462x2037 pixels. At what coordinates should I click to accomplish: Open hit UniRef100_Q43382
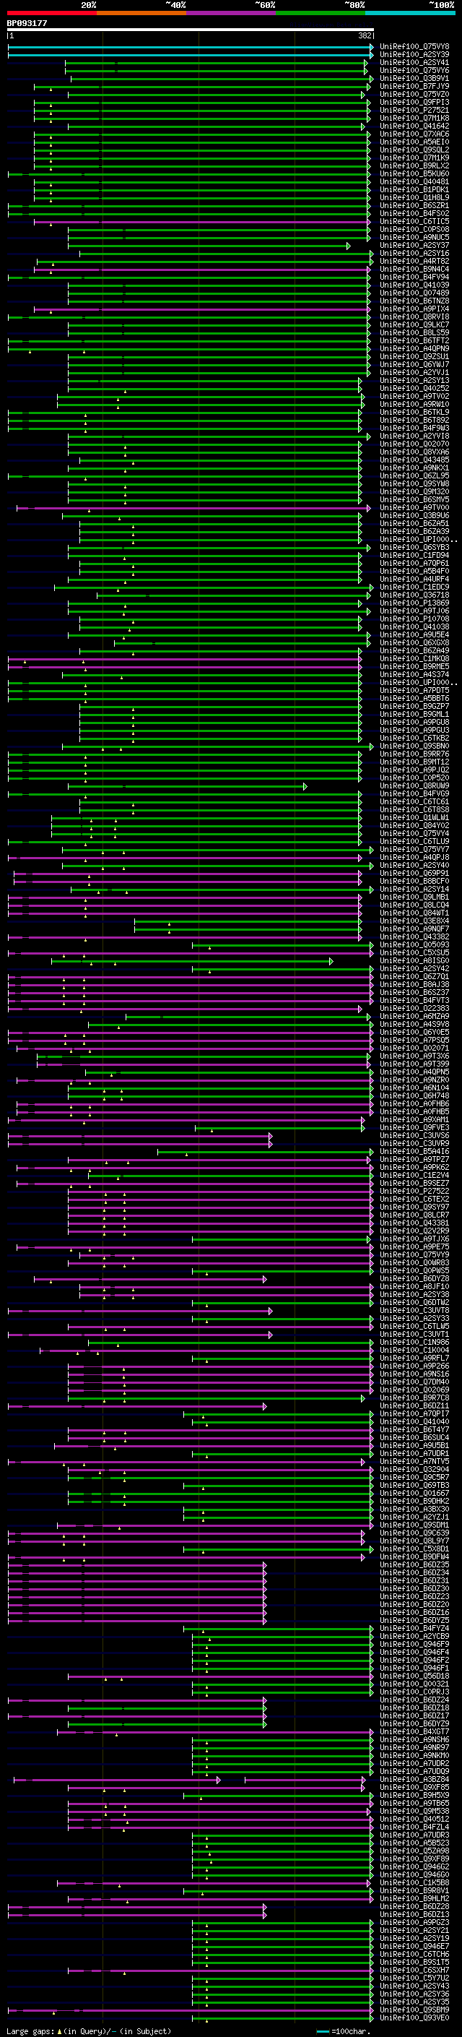point(414,937)
